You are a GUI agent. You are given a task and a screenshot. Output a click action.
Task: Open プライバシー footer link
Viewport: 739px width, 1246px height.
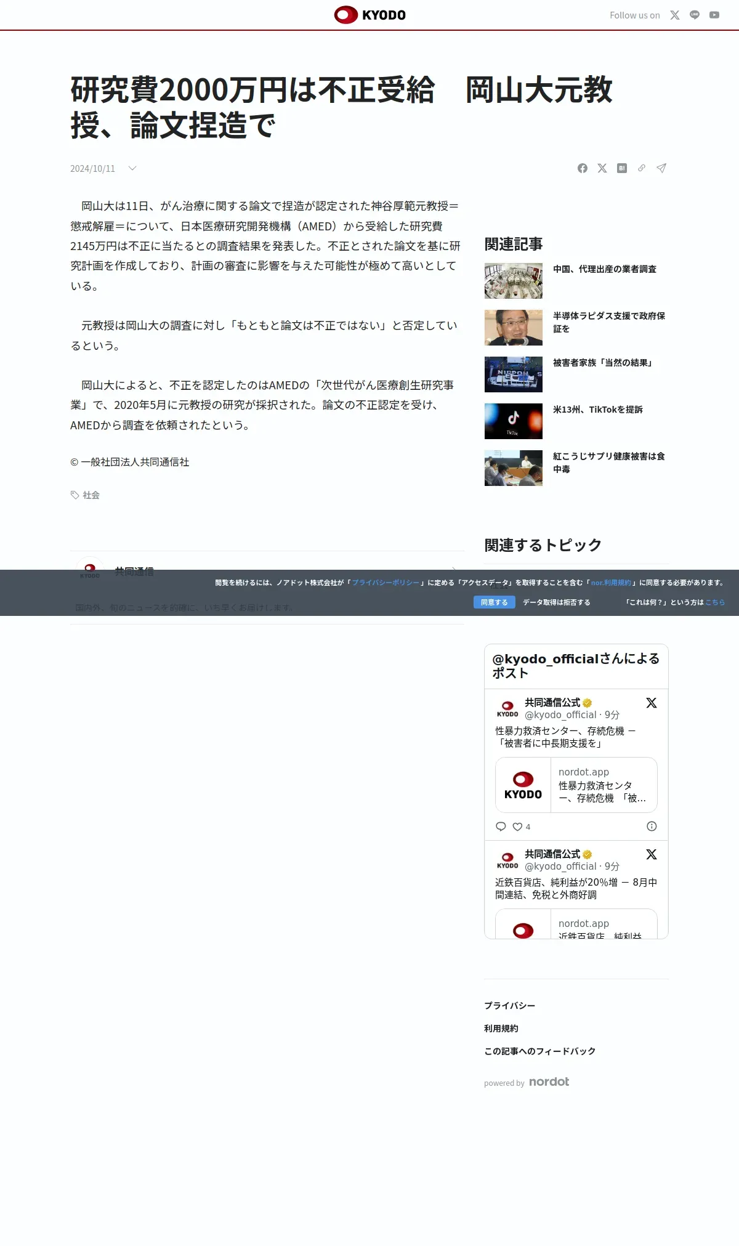point(509,1006)
